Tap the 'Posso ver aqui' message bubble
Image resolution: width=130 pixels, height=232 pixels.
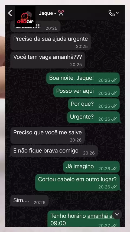tap(86, 92)
